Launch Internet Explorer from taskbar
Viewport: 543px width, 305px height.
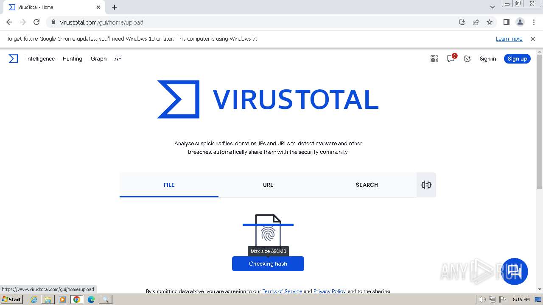coord(34,299)
